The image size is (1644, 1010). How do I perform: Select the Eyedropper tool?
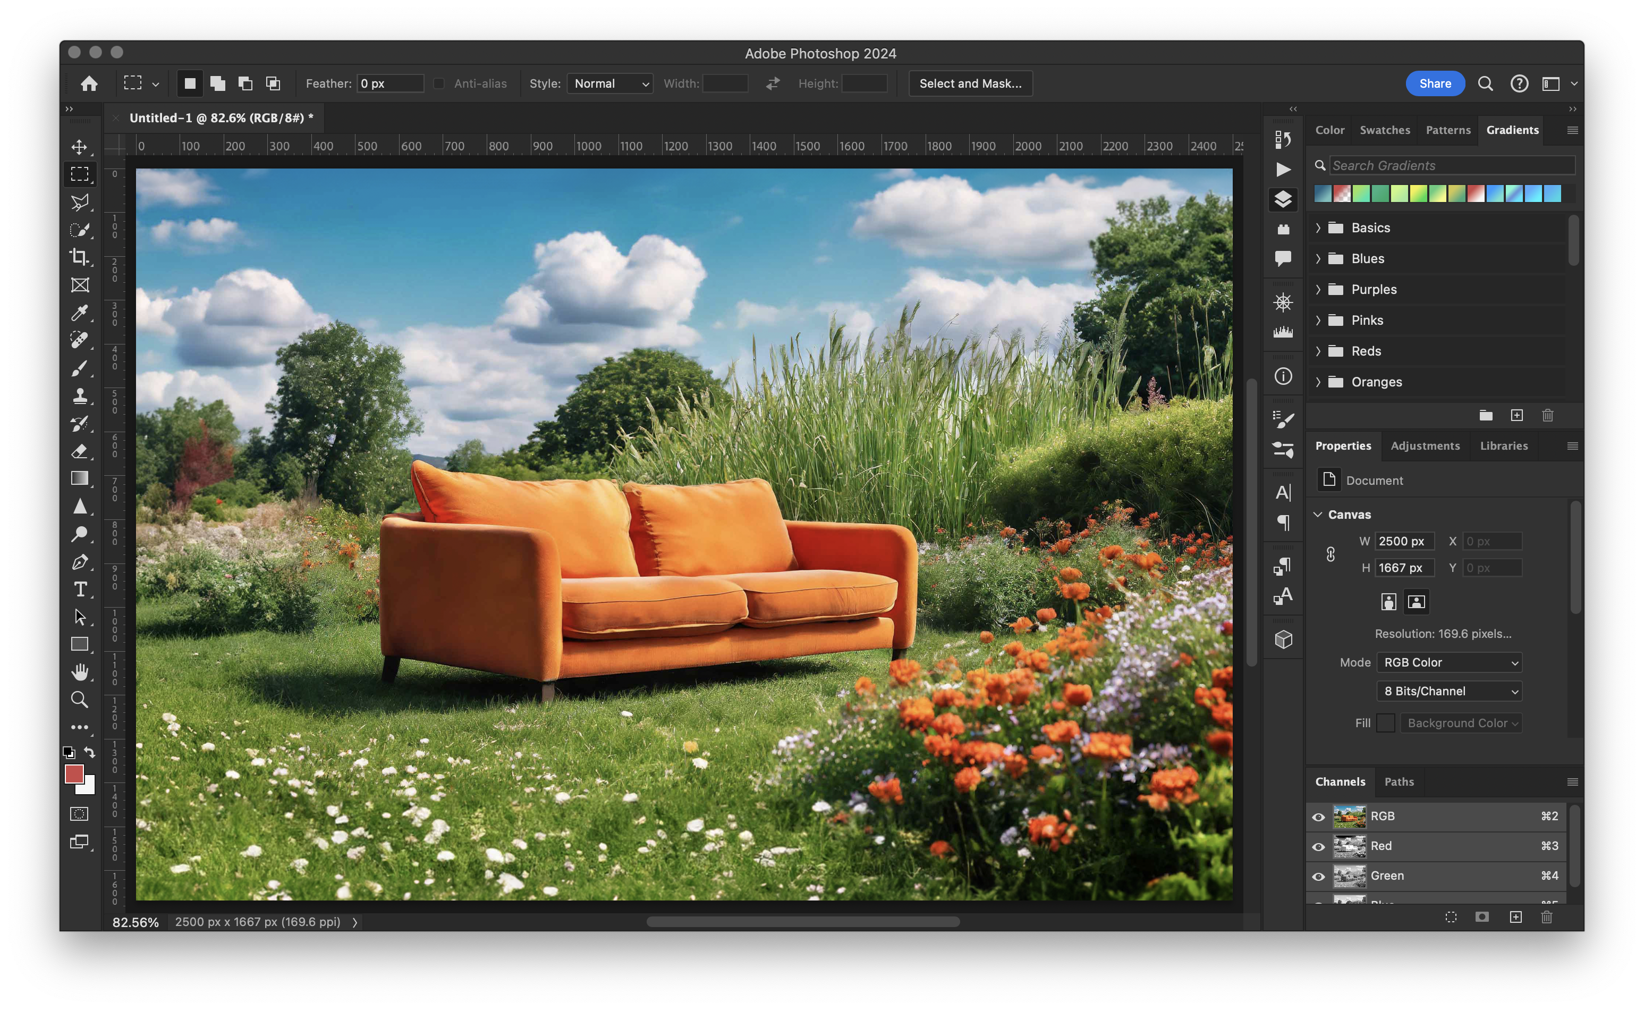(80, 313)
